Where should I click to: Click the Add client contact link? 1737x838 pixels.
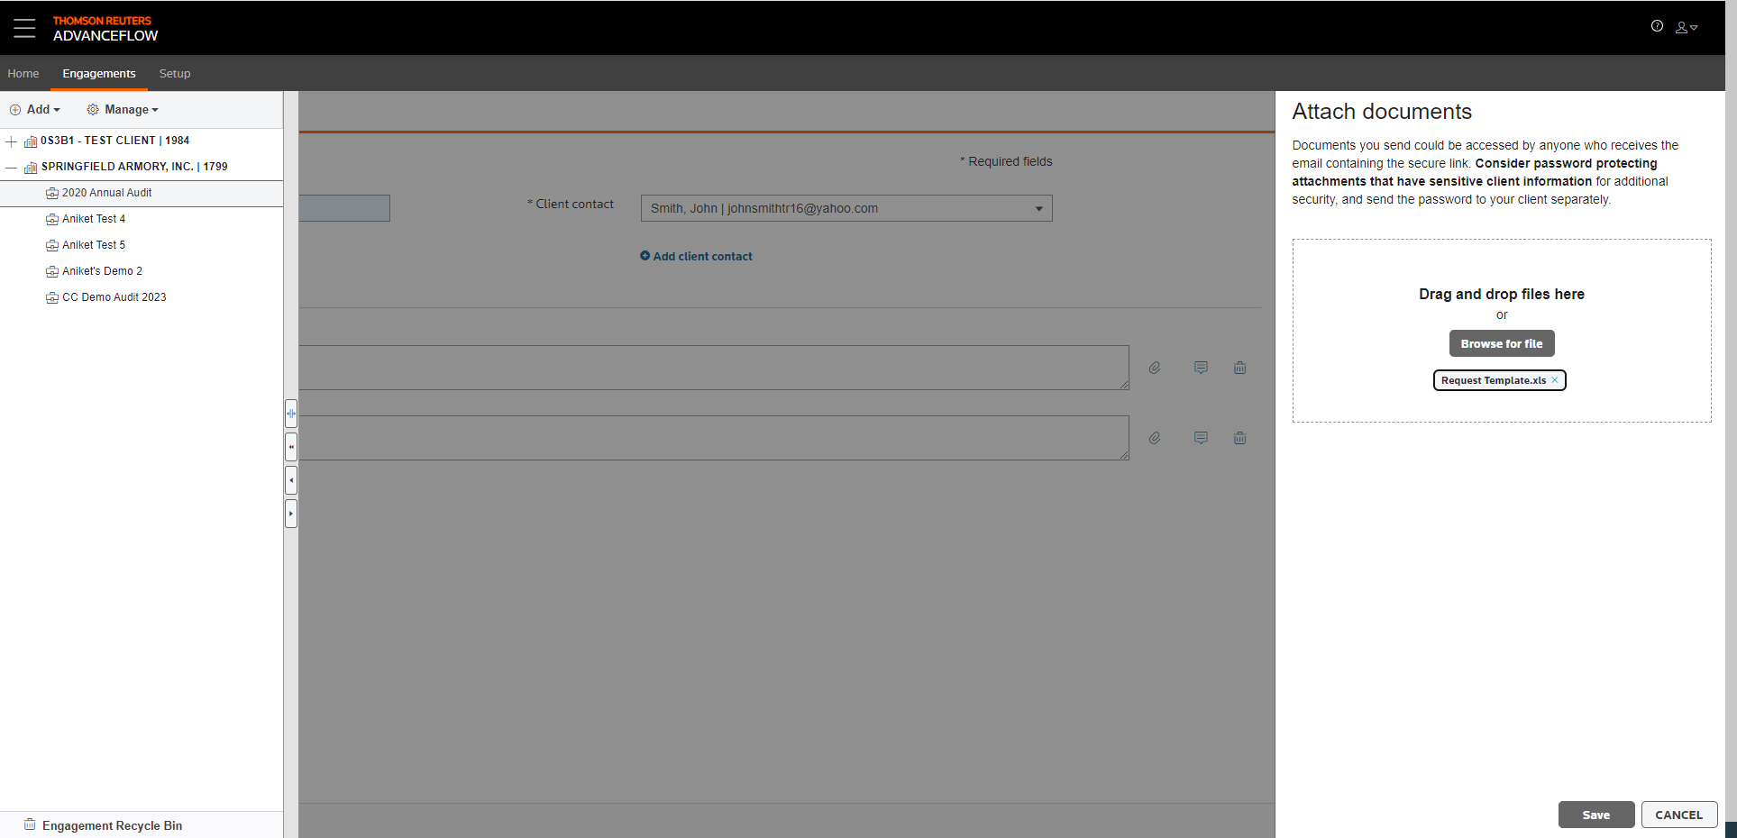coord(696,257)
